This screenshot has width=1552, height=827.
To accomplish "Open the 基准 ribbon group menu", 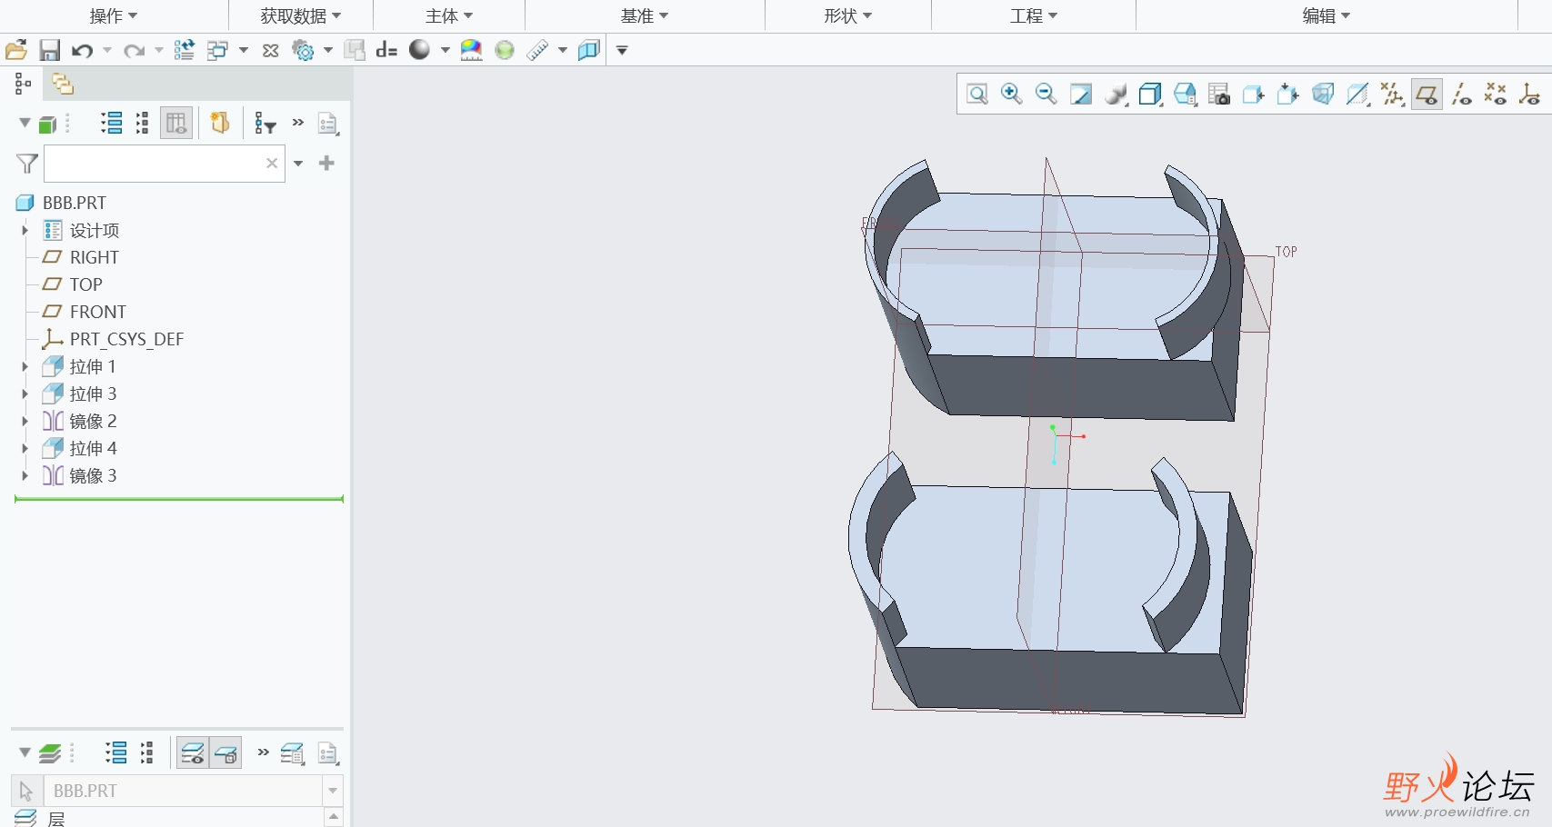I will 645,15.
